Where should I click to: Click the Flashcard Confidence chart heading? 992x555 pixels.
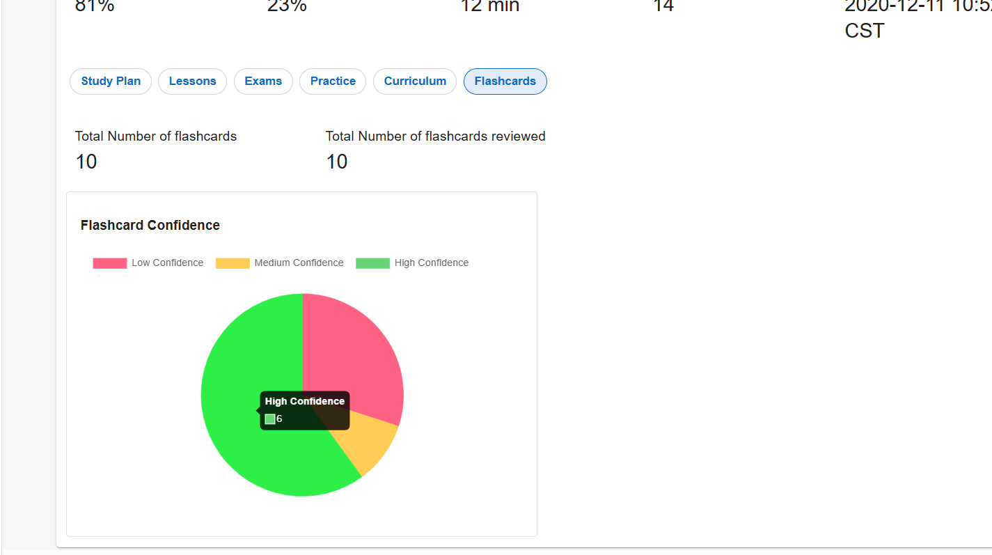(x=150, y=225)
